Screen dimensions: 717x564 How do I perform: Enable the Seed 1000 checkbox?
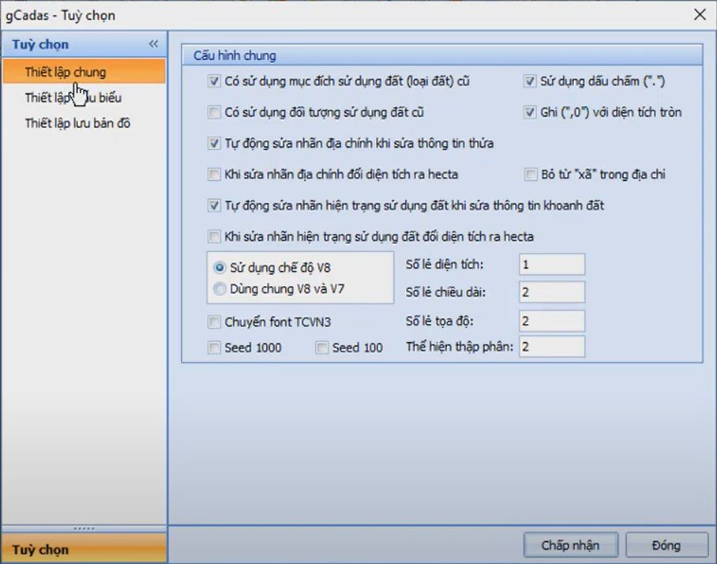[x=214, y=348]
